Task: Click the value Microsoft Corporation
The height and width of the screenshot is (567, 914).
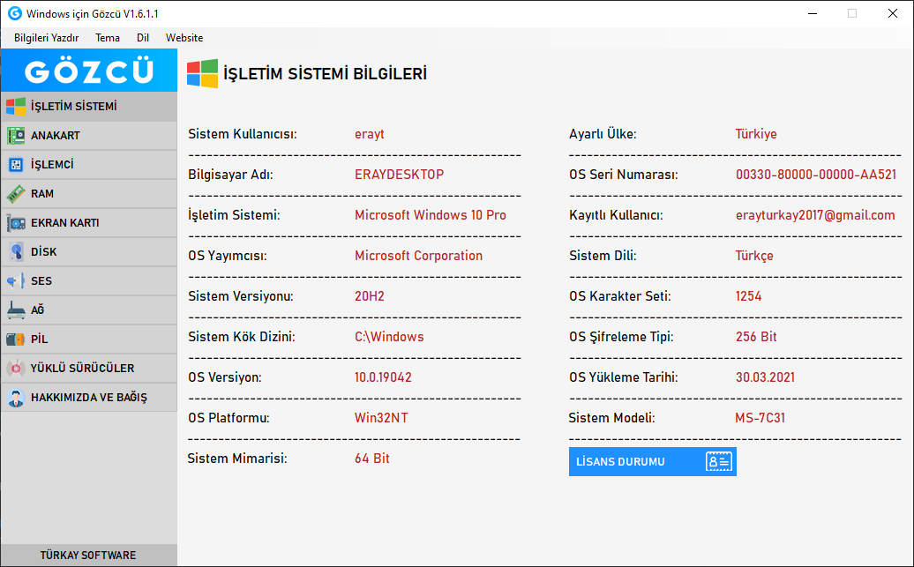Action: pyautogui.click(x=418, y=256)
